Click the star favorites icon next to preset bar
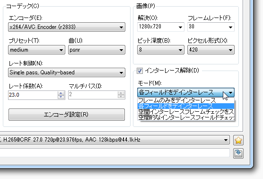The width and height of the screenshot is (263, 179). click(238, 140)
